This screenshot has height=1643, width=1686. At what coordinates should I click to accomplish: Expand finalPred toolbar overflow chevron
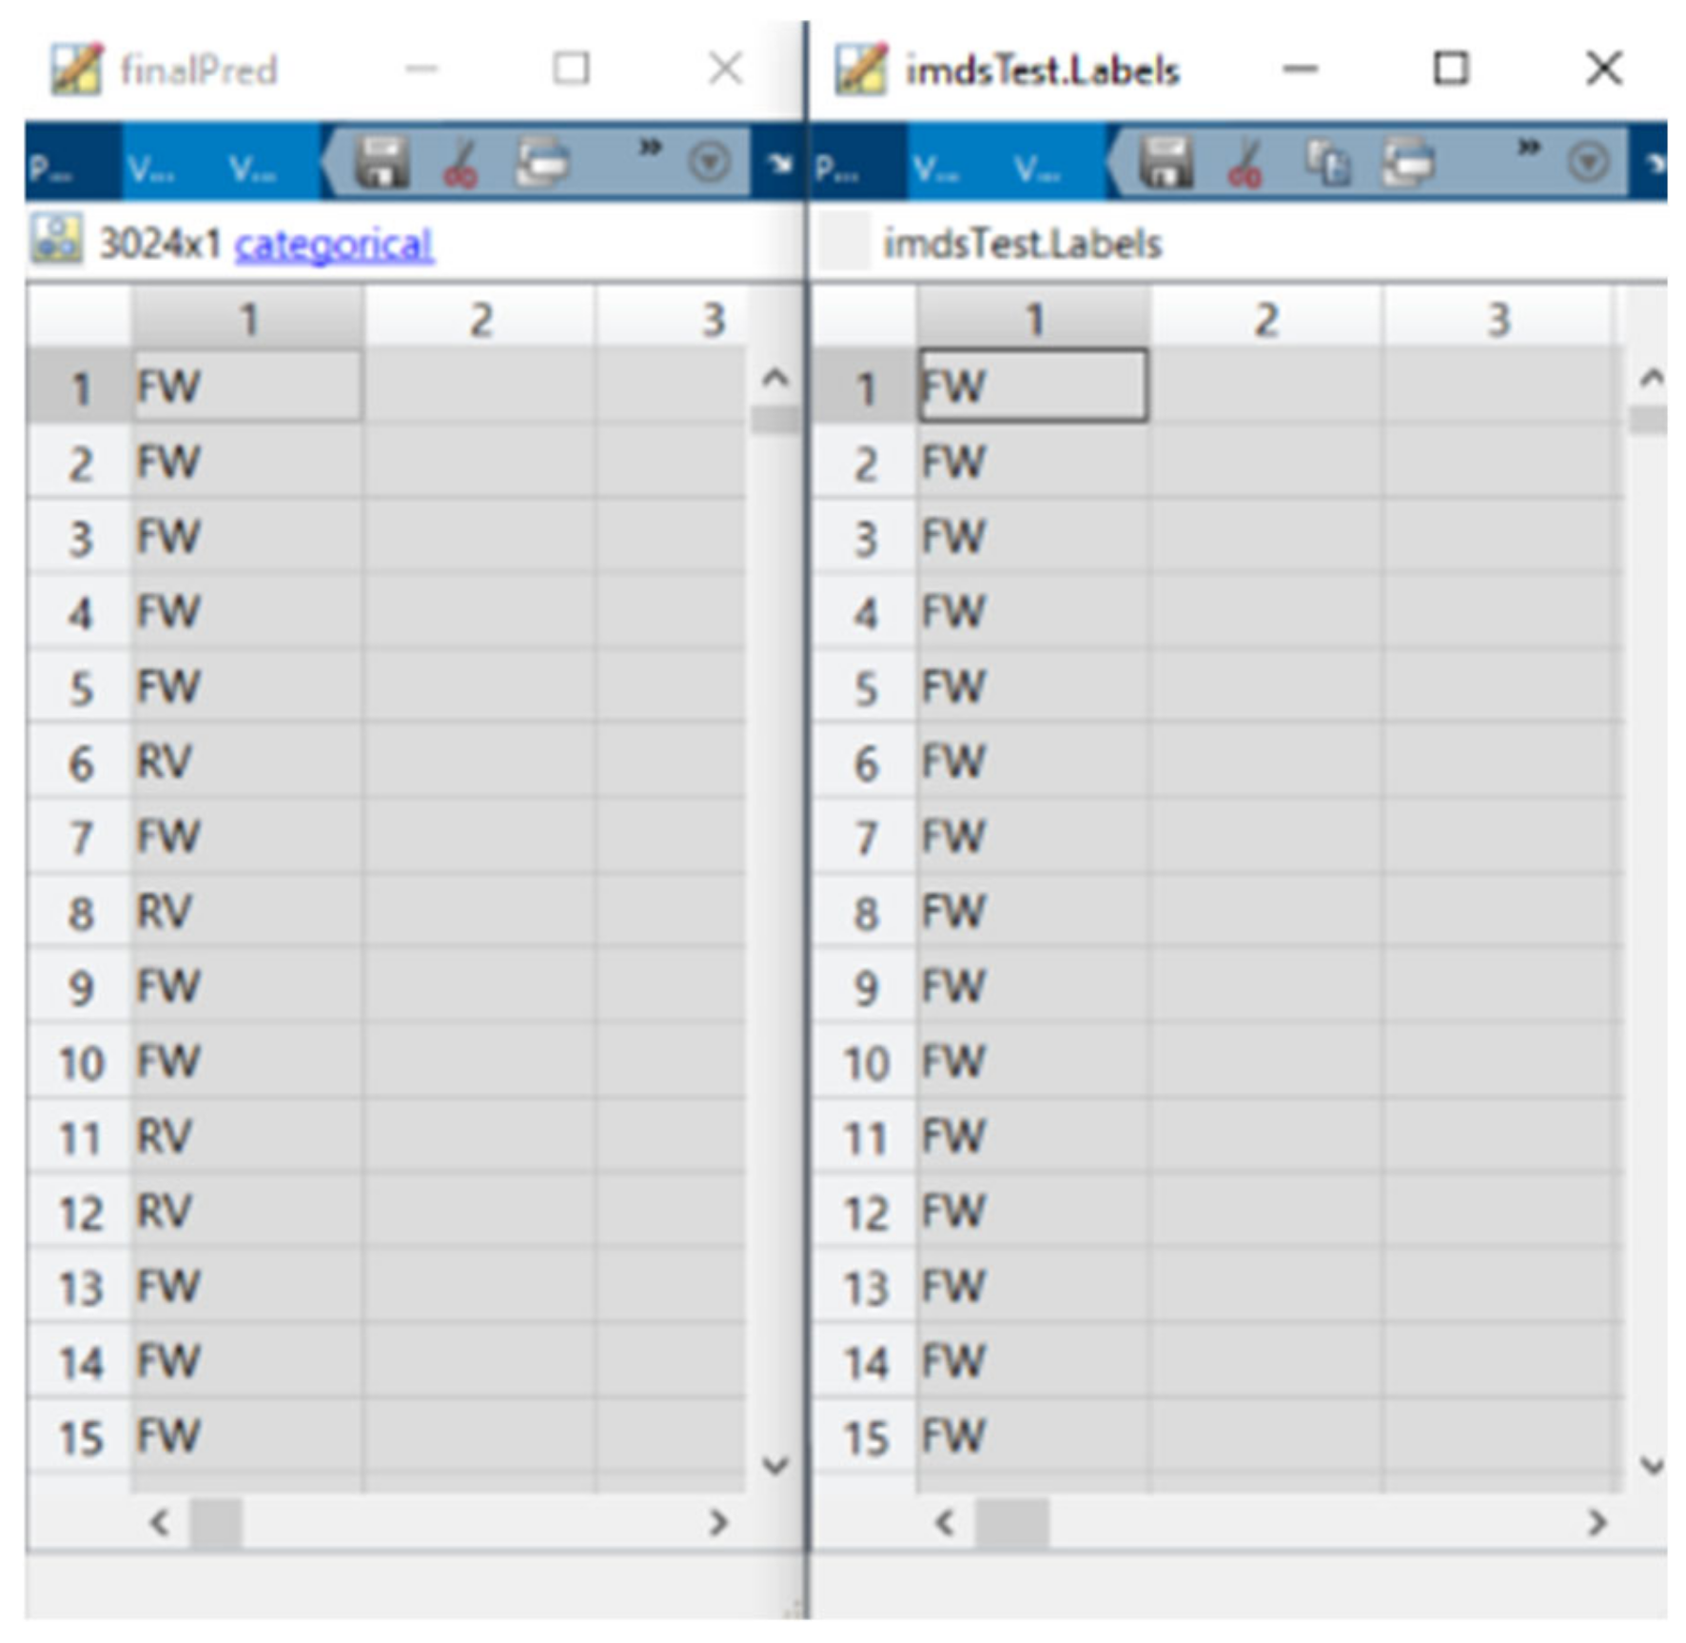coord(650,148)
